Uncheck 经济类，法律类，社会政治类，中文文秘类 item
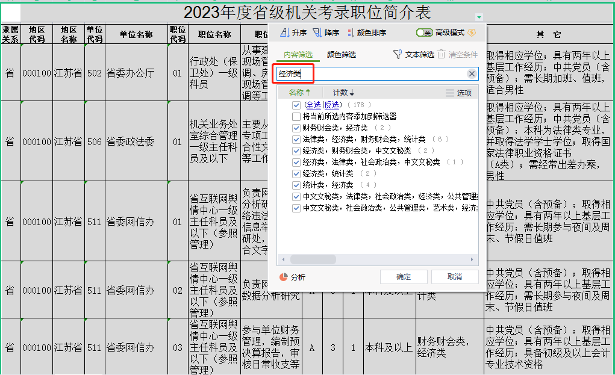 296,163
